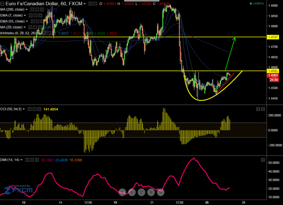283x205 pixels.
Task: Expand the EMA (7, close) indicator menu
Action: (25, 15)
